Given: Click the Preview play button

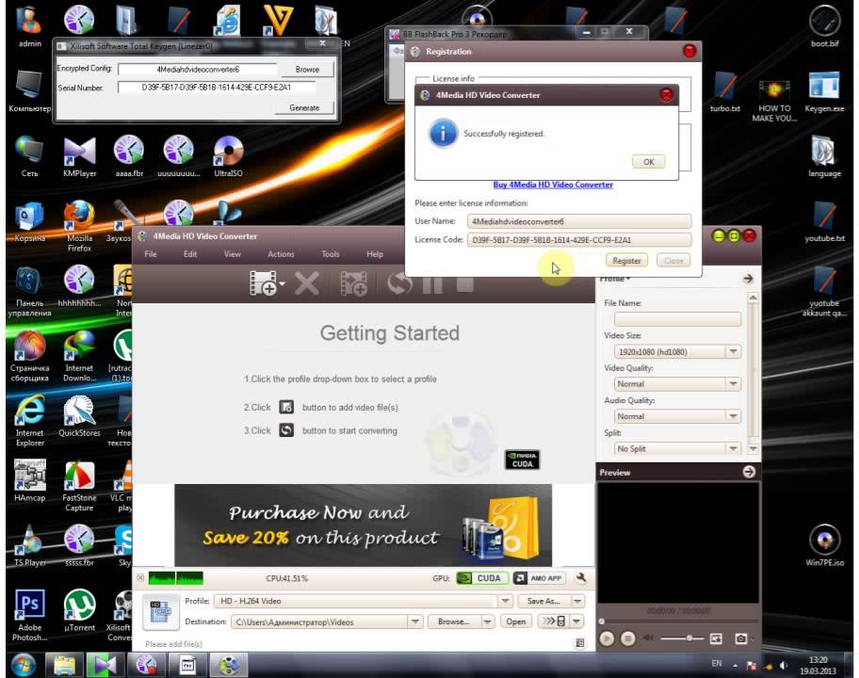Looking at the screenshot, I should coord(607,638).
